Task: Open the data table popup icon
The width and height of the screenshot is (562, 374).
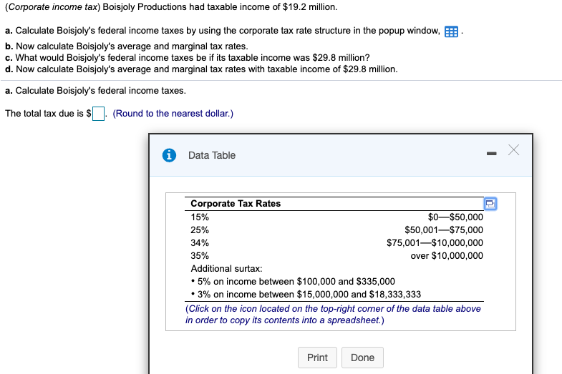Action: coord(451,31)
